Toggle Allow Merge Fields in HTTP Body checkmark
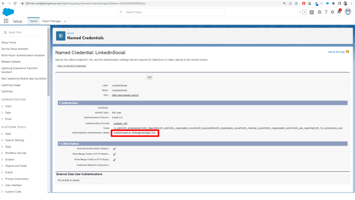 pos(114,160)
